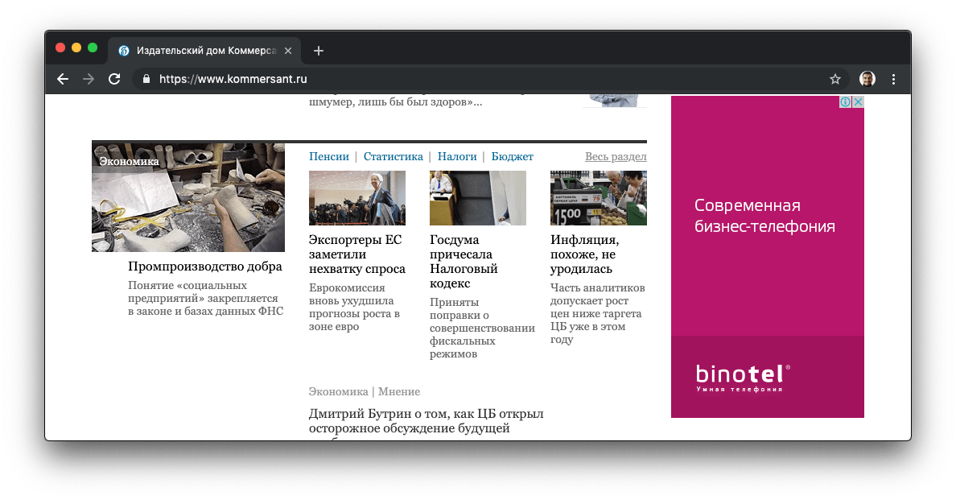
Task: Click the forward navigation arrow
Action: click(x=88, y=79)
